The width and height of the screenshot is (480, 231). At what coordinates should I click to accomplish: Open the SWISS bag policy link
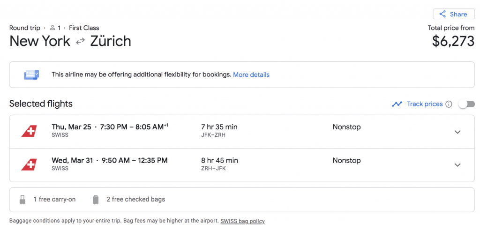pyautogui.click(x=242, y=221)
